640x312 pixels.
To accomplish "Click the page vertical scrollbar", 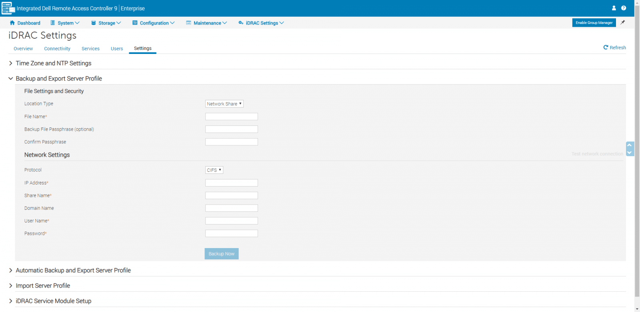I will click(637, 152).
